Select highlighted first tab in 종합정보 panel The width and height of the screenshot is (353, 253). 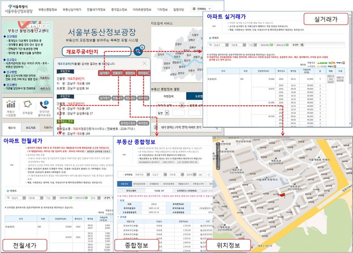point(124,184)
